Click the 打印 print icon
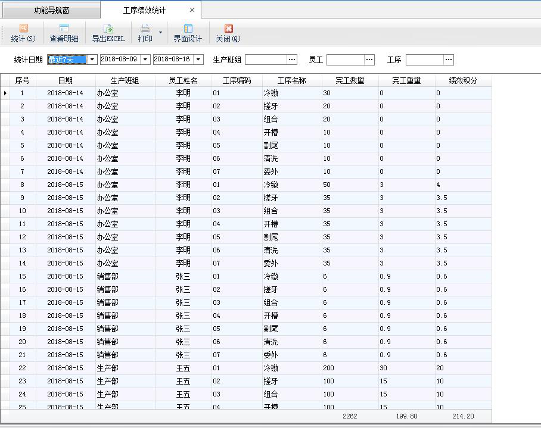 145,29
